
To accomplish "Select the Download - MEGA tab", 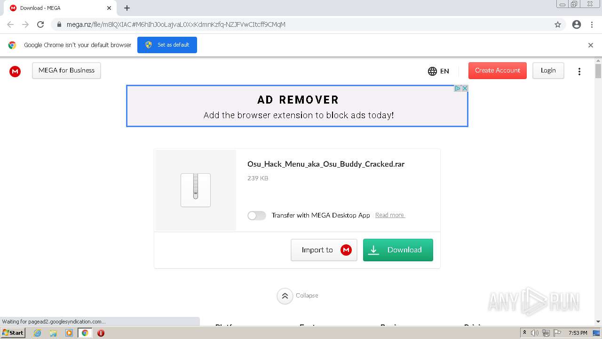I will click(x=56, y=8).
